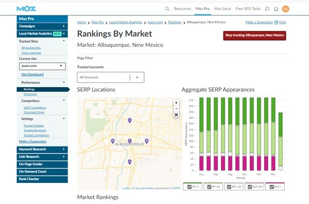Screen dimensions: 309x204
Task: Select map pin C
Action: tap(129, 141)
